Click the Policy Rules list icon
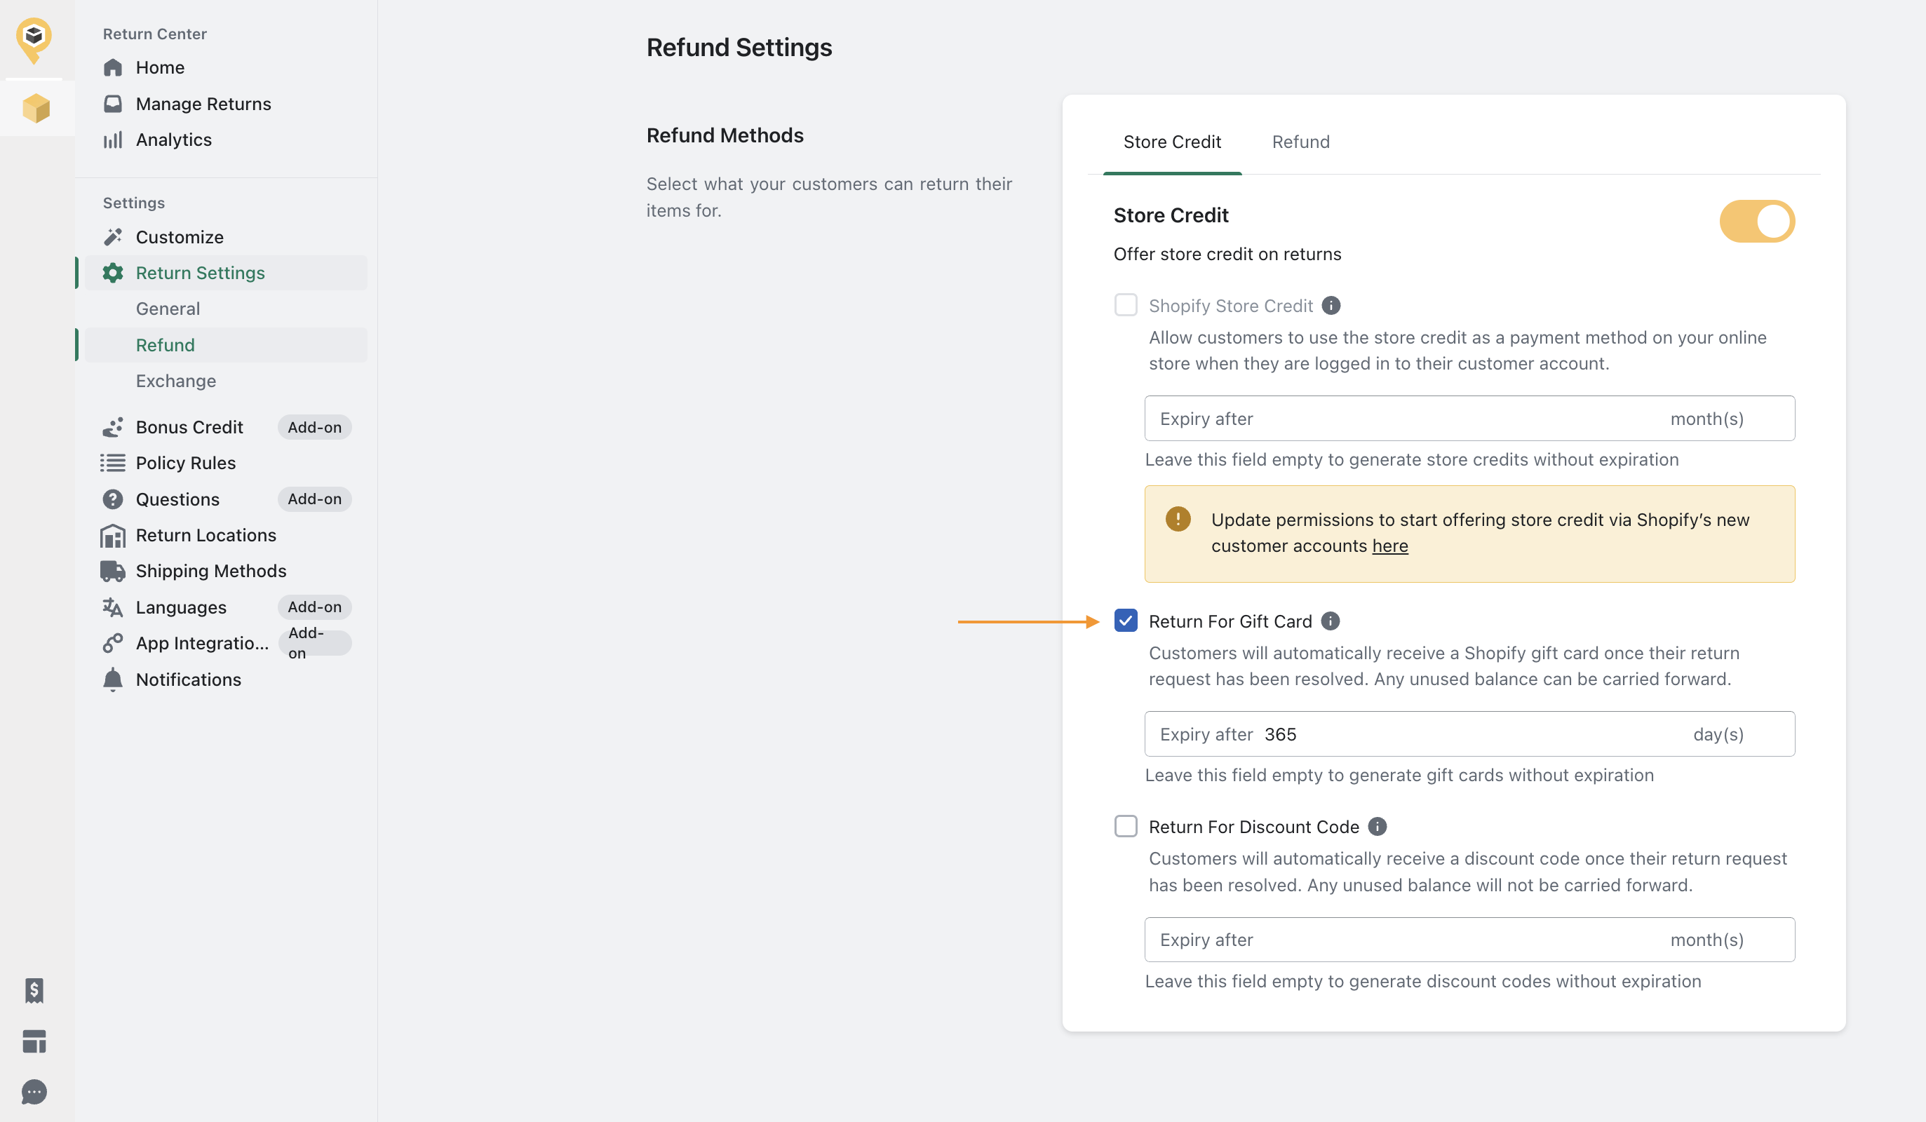Image resolution: width=1926 pixels, height=1122 pixels. pyautogui.click(x=112, y=462)
